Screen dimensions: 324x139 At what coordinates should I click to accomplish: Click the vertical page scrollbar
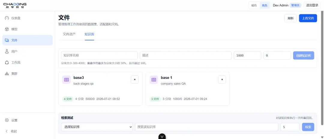point(322,68)
